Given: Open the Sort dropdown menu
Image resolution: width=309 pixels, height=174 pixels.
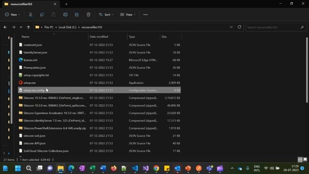Looking at the screenshot, I should (106, 14).
